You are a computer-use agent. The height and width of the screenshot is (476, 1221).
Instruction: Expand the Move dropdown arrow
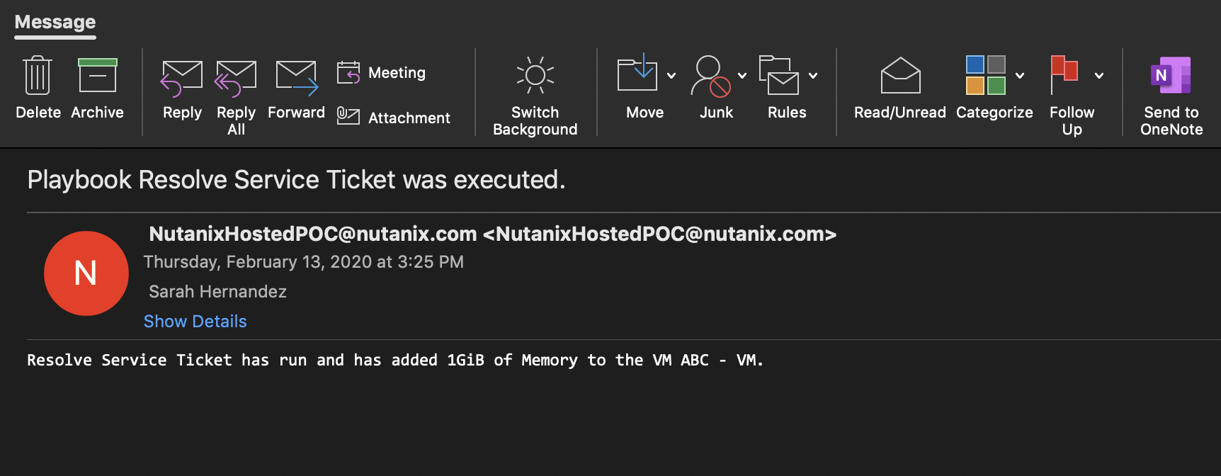tap(671, 76)
